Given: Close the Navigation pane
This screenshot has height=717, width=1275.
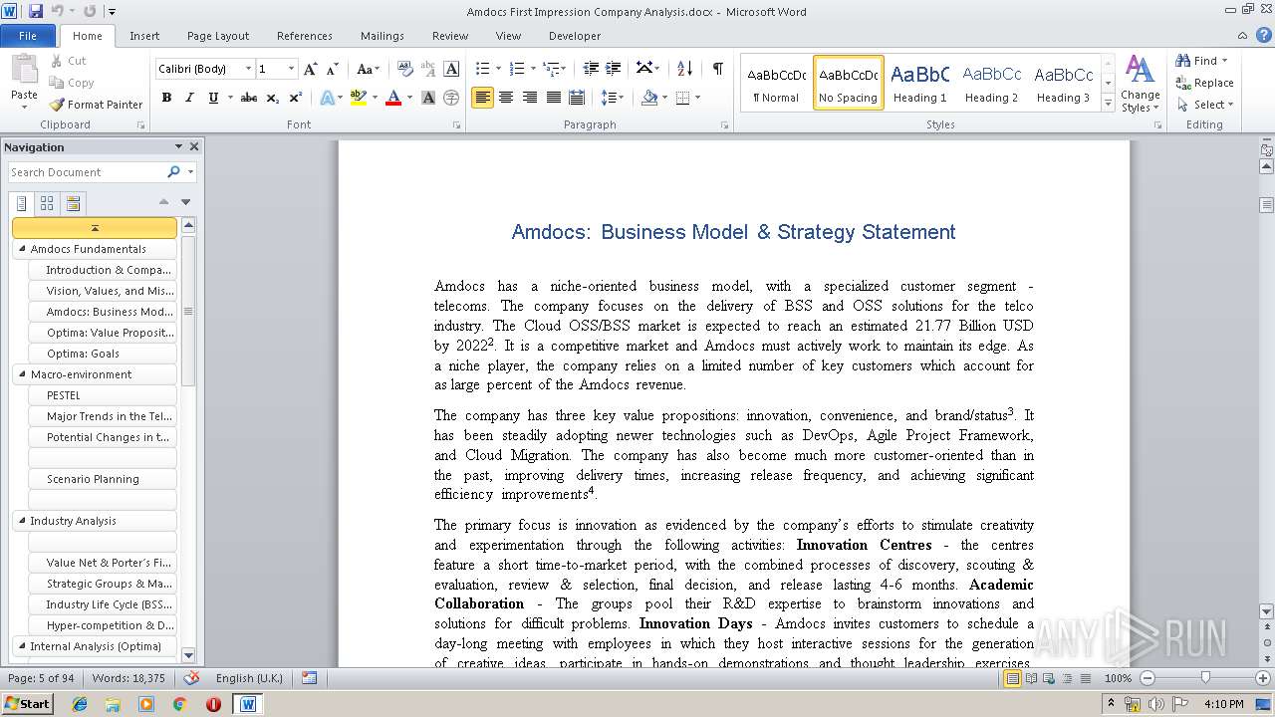Looking at the screenshot, I should click(x=194, y=146).
